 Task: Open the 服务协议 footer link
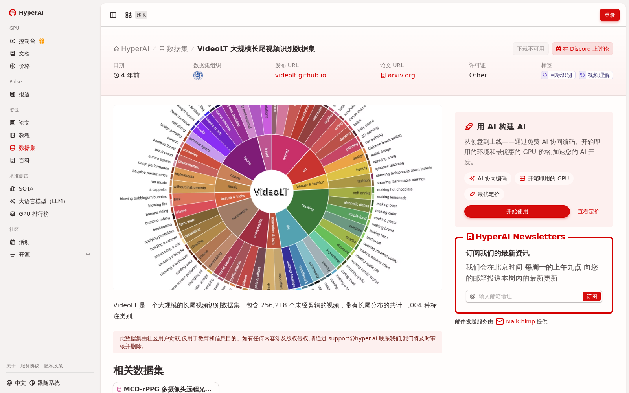(x=30, y=366)
